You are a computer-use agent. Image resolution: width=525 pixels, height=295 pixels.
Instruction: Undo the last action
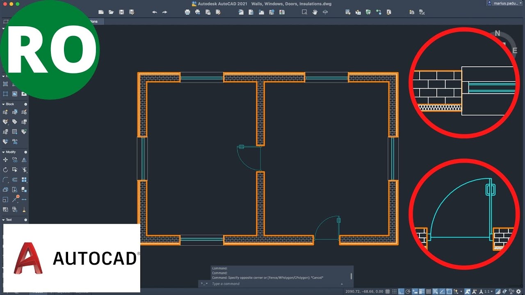click(155, 12)
